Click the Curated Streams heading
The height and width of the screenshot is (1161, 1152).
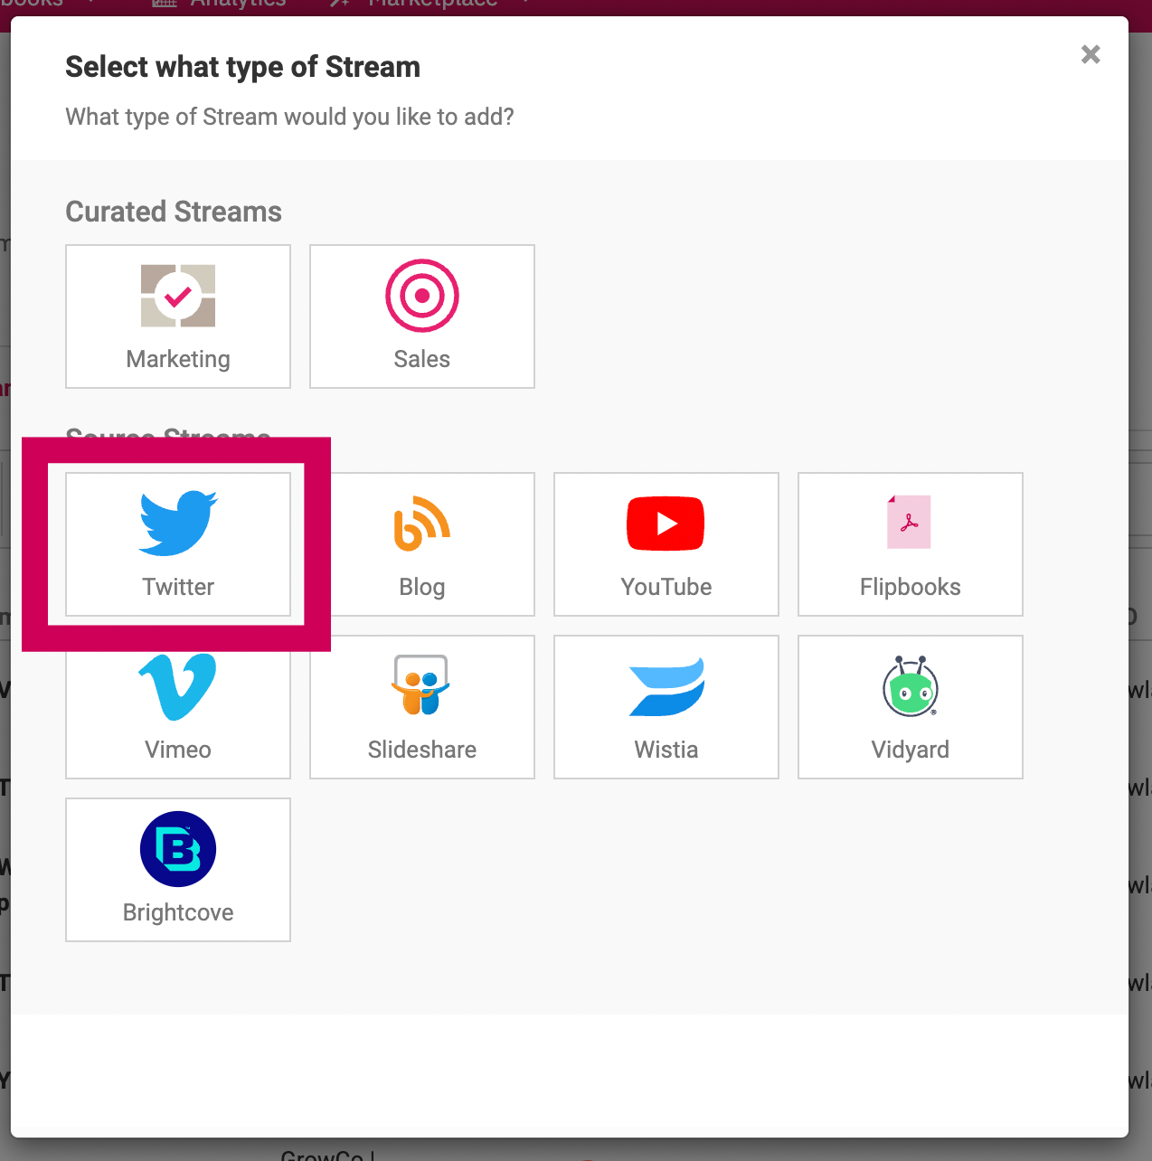click(x=174, y=212)
